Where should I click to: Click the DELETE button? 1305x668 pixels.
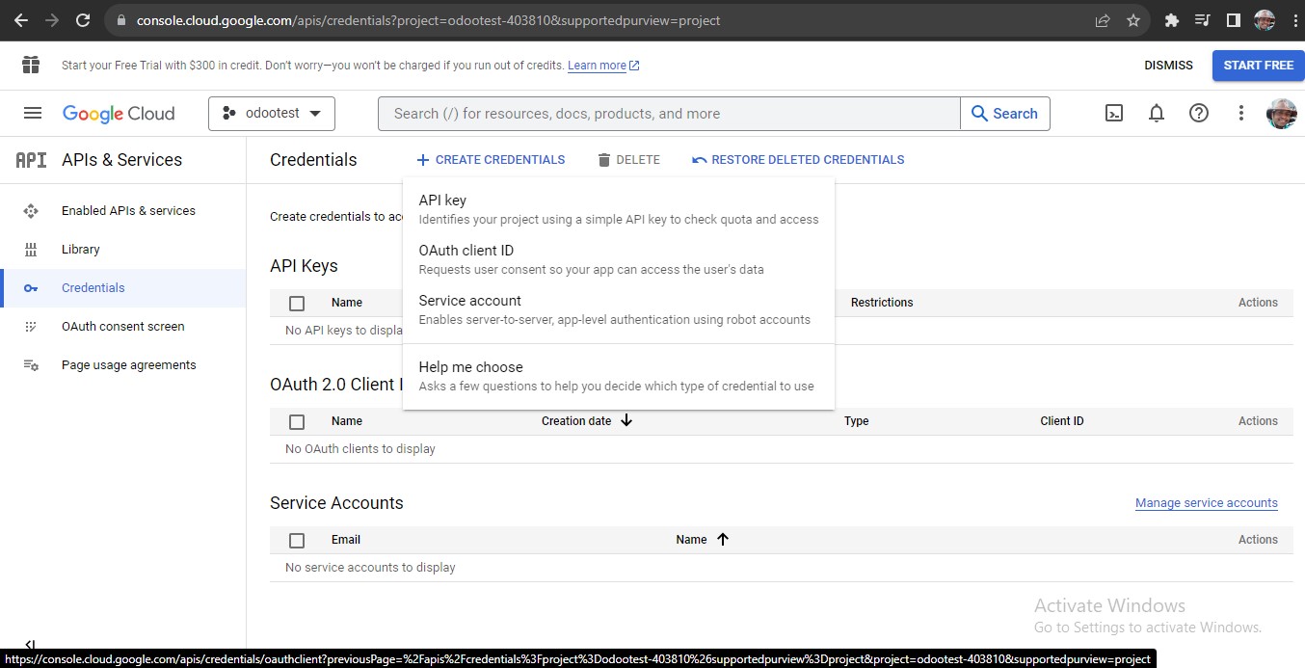pyautogui.click(x=628, y=160)
